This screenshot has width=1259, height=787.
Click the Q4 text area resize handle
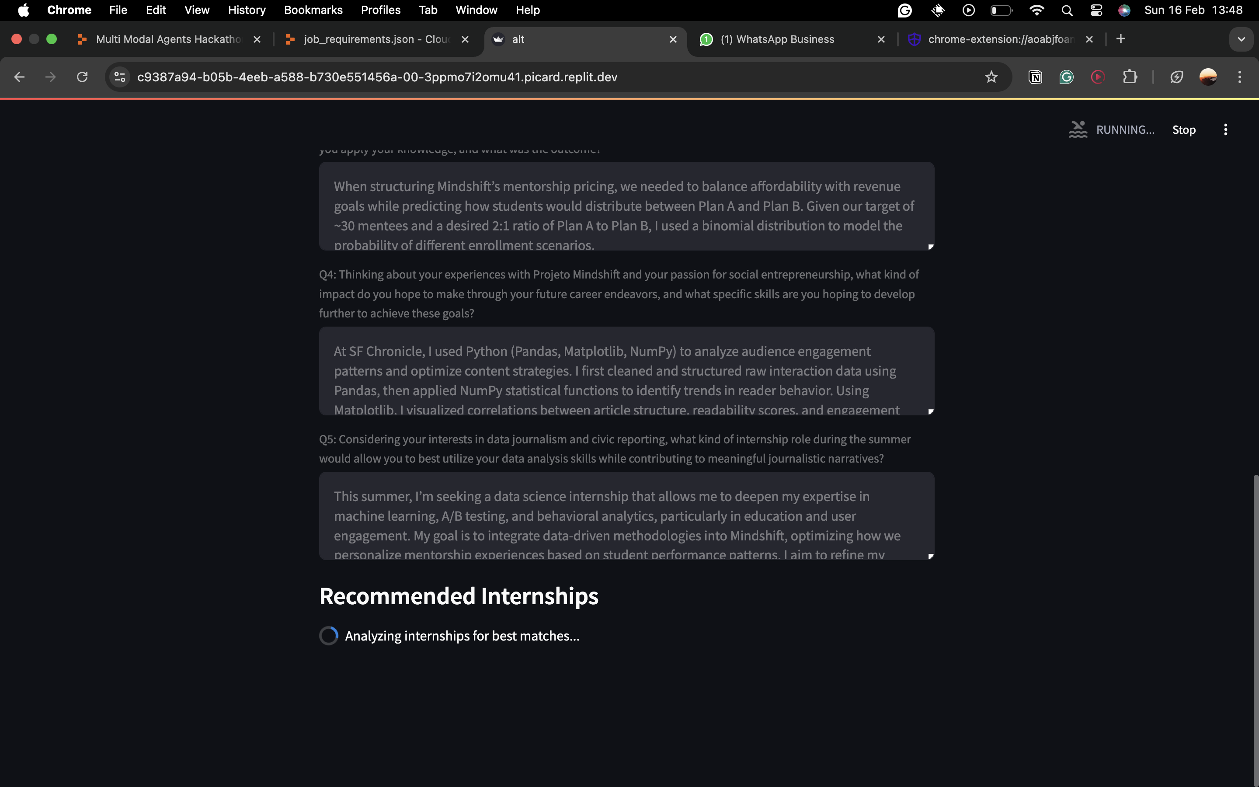pos(931,412)
